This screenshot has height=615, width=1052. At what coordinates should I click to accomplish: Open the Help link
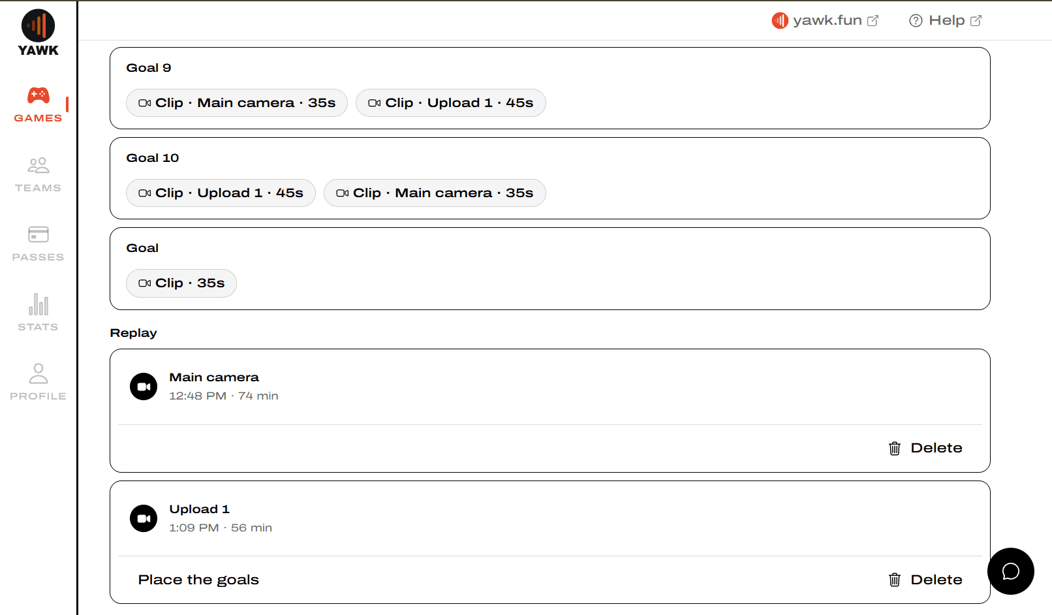[x=946, y=20]
